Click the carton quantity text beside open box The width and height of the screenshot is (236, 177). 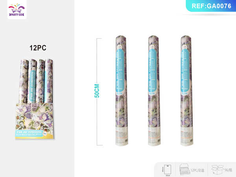[228, 170]
